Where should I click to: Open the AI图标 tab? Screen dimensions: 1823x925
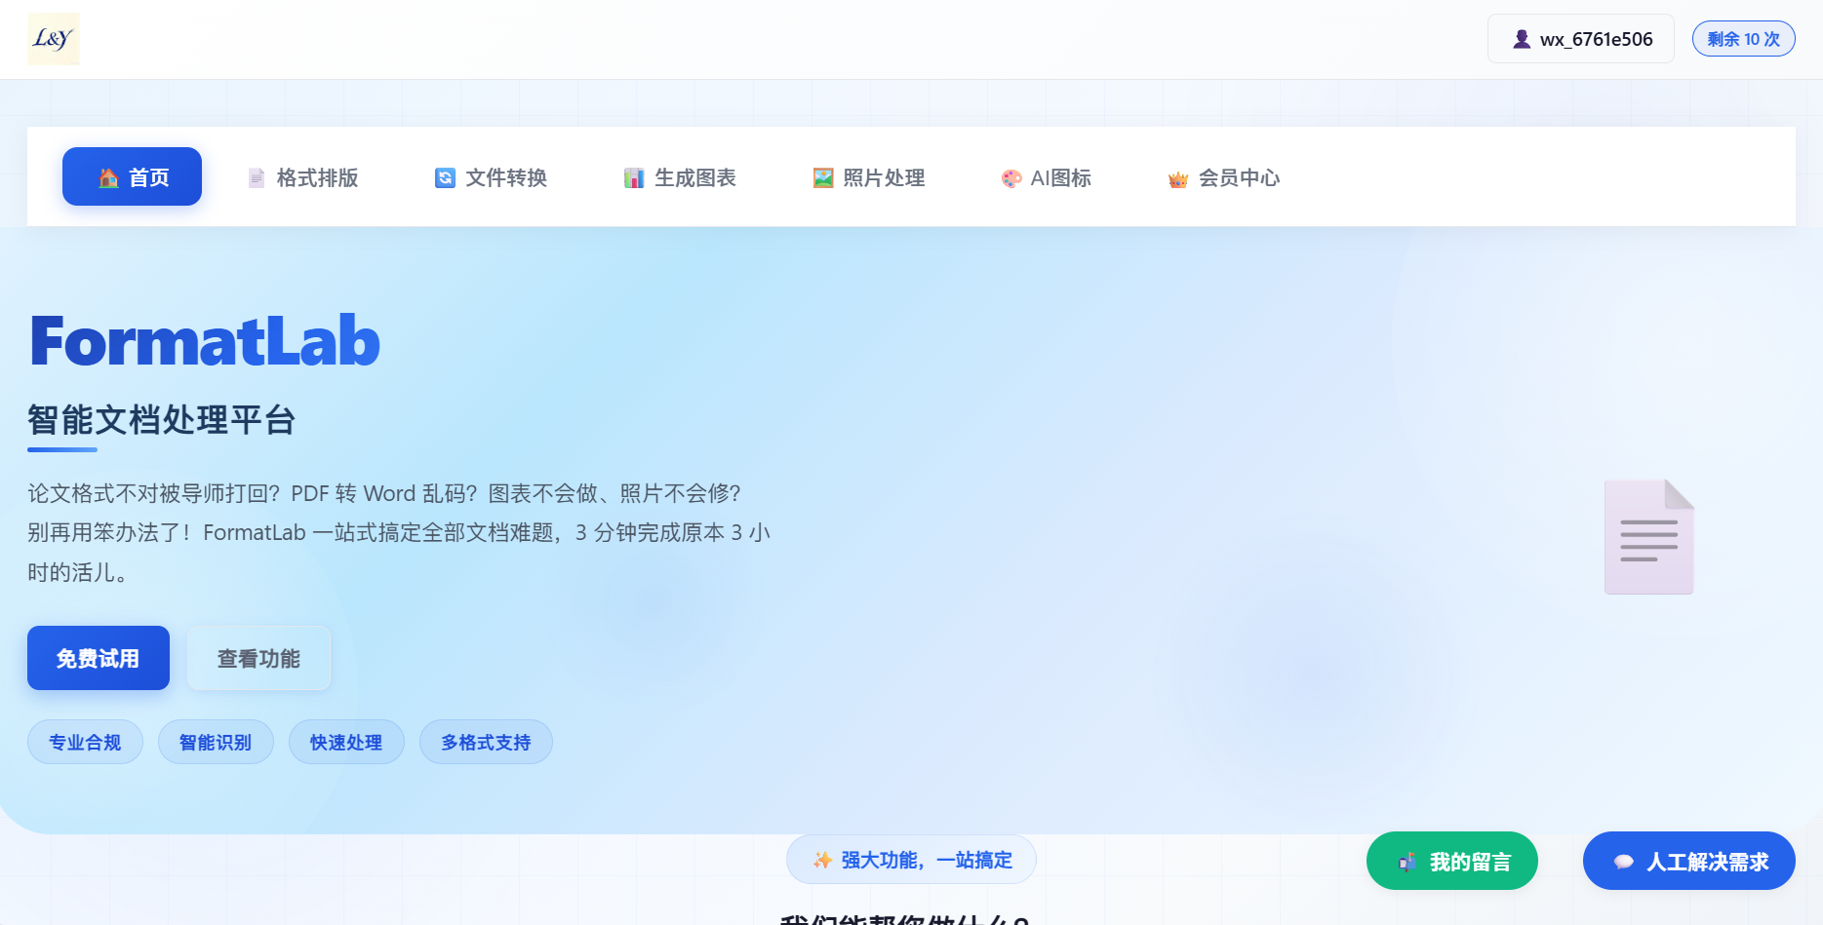click(1048, 177)
